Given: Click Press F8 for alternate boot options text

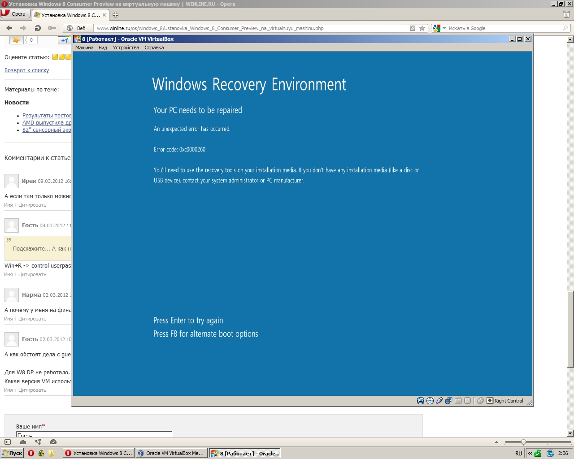Looking at the screenshot, I should click(205, 334).
